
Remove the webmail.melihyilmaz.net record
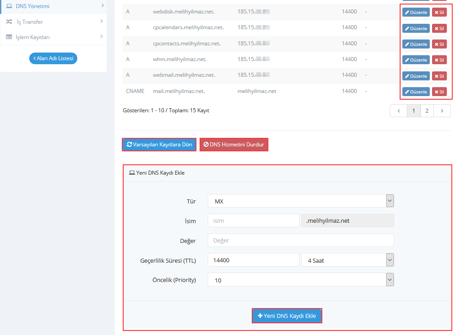pyautogui.click(x=439, y=76)
